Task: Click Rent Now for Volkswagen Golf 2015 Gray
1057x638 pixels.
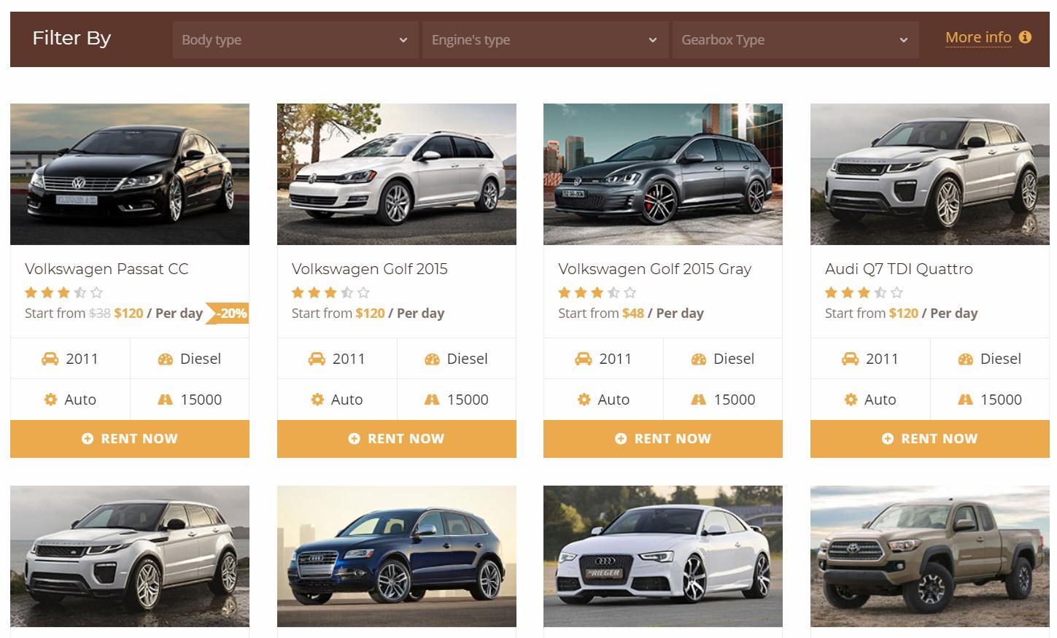Action: click(x=662, y=439)
